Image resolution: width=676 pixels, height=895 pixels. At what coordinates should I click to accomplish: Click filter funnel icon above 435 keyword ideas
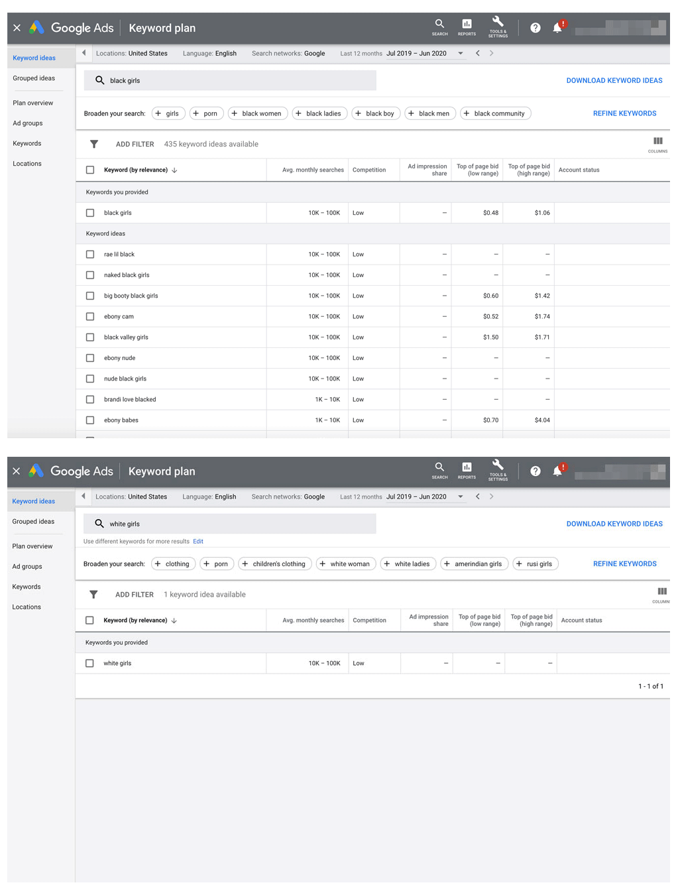click(x=94, y=144)
